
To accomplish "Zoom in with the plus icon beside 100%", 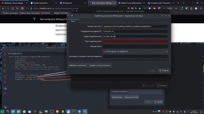I will (x=176, y=9).
